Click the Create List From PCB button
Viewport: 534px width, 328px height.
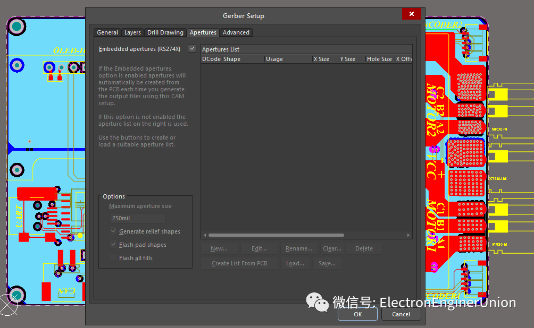(x=239, y=263)
